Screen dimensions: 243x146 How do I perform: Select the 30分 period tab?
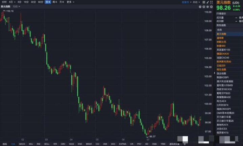coord(33,2)
